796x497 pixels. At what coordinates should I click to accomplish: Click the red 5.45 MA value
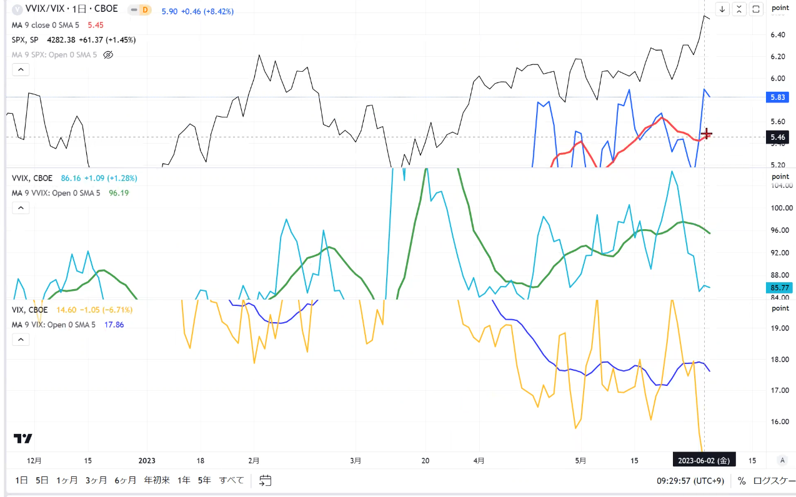click(96, 25)
